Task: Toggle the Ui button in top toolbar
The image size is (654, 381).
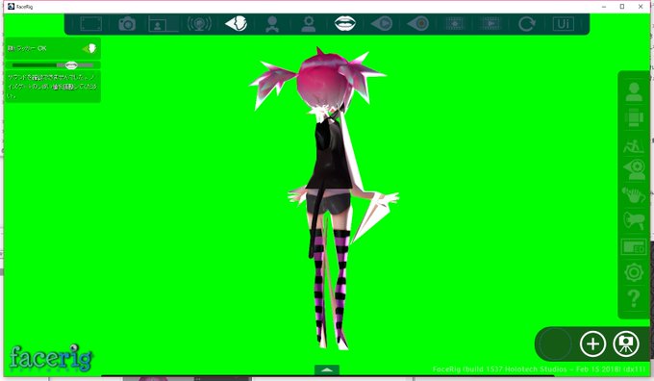Action: tap(563, 24)
